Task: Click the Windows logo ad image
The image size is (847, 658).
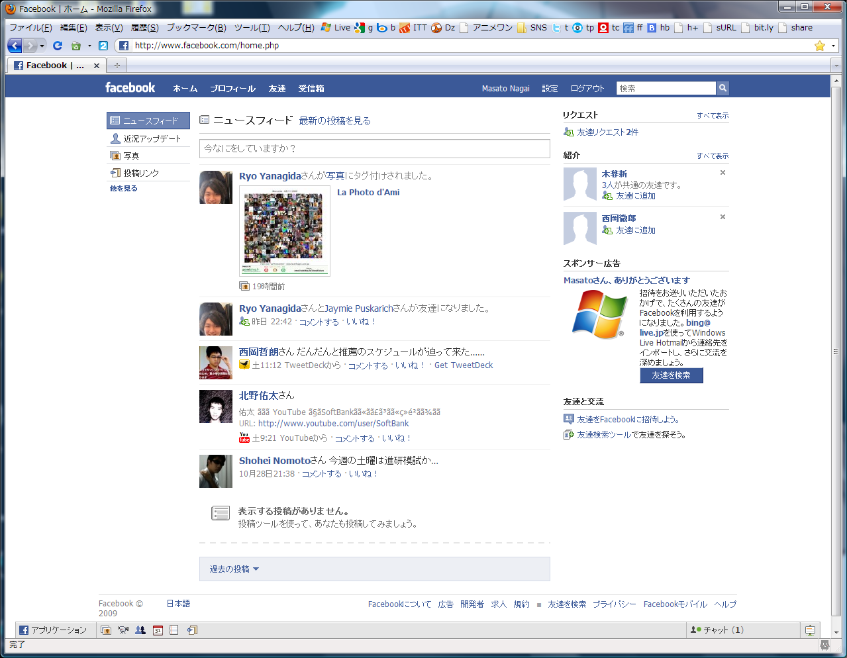Action: click(599, 314)
